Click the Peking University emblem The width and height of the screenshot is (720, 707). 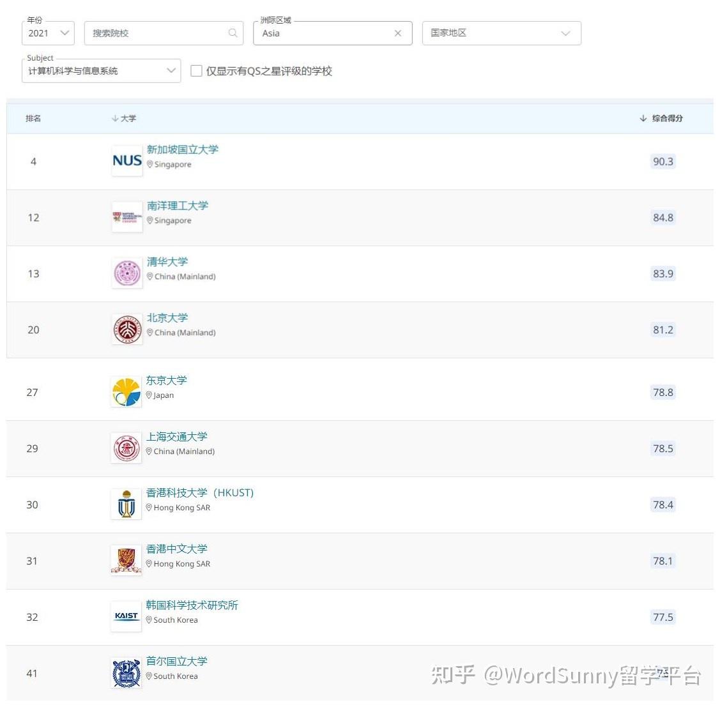(126, 330)
